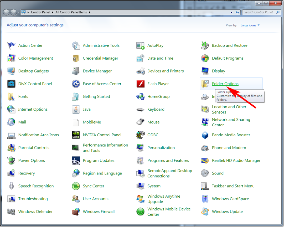Open the Java coffee cup icon
Viewport: 284px width, 227px height.
[x=76, y=109]
